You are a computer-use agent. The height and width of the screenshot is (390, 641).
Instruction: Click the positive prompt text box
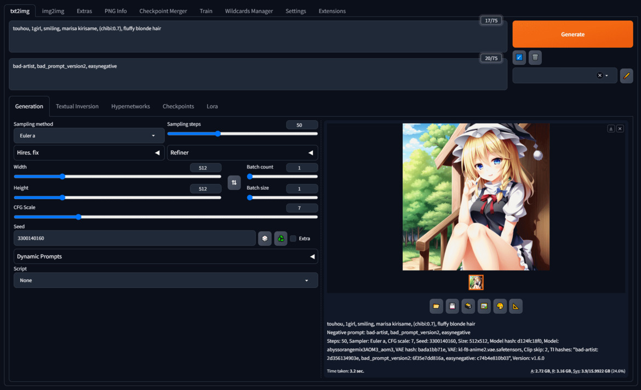258,36
